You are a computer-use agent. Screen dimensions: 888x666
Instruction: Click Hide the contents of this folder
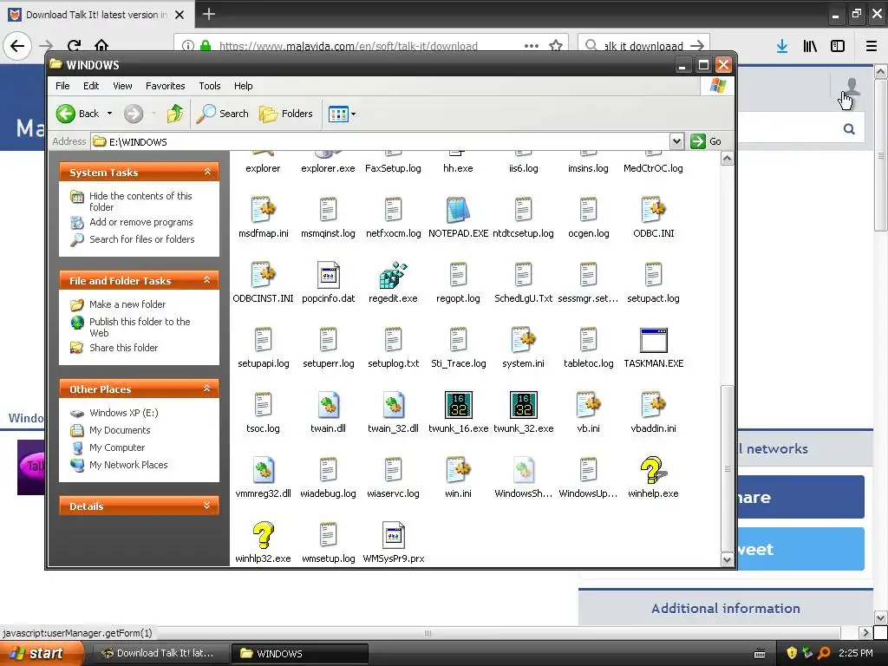(x=140, y=201)
